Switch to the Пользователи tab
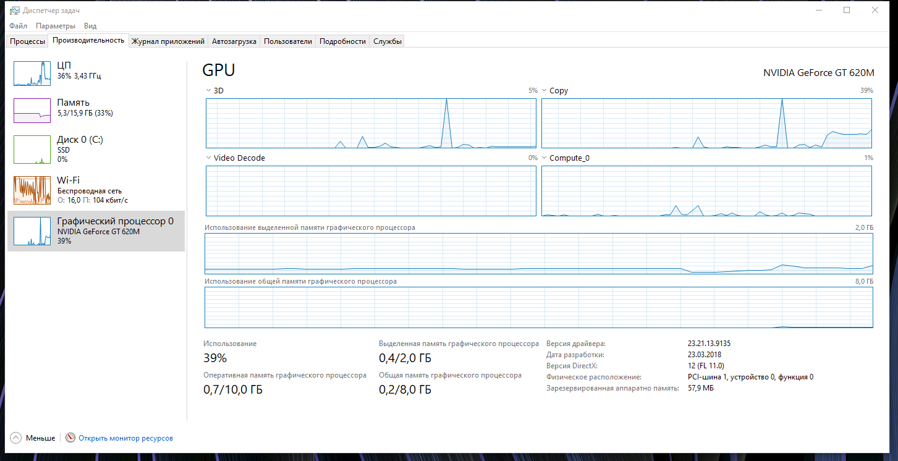 click(288, 41)
